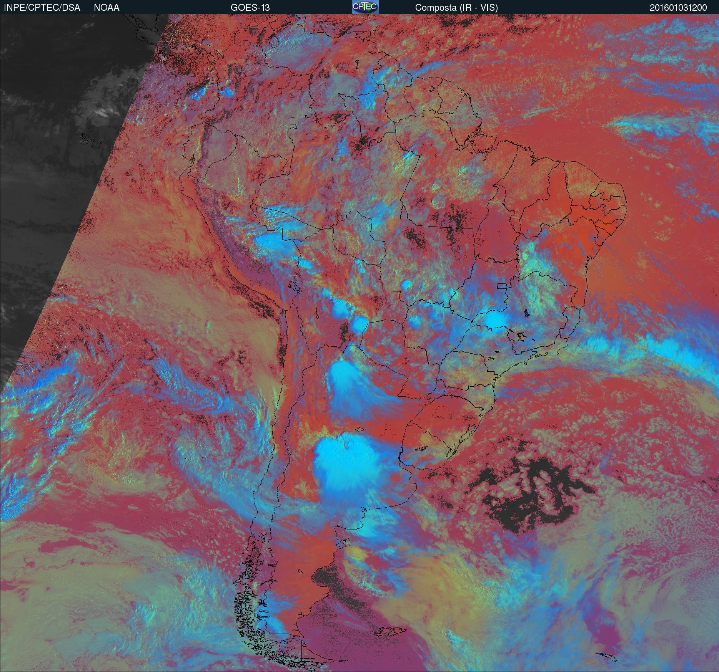This screenshot has width=719, height=672.
Task: Click the 201601031200 timestamp
Action: click(678, 8)
